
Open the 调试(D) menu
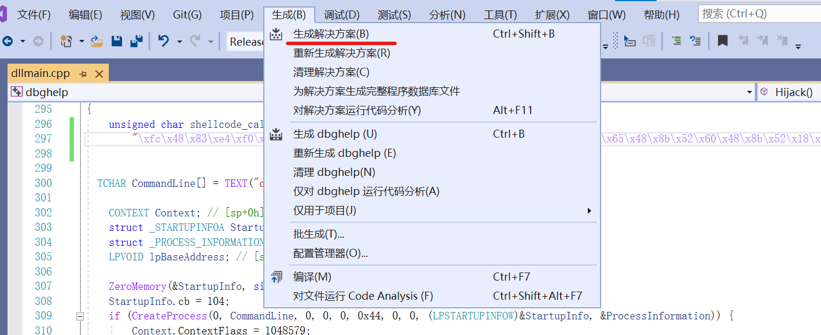pyautogui.click(x=341, y=14)
